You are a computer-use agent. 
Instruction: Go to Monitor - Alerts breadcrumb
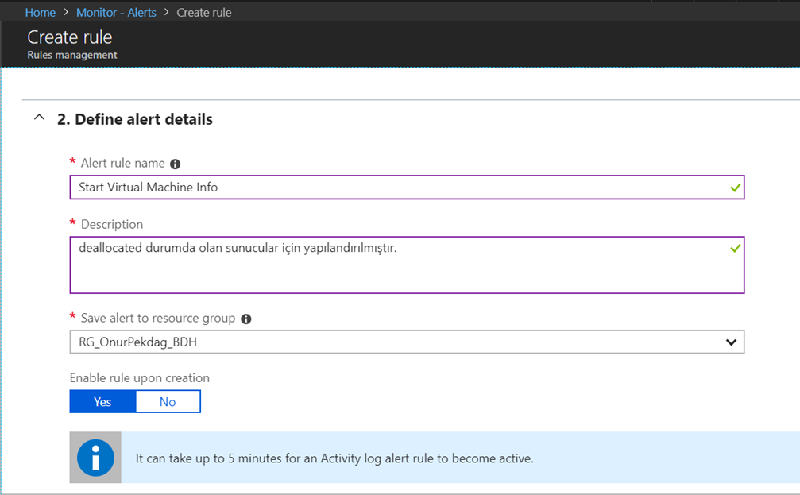(x=116, y=12)
